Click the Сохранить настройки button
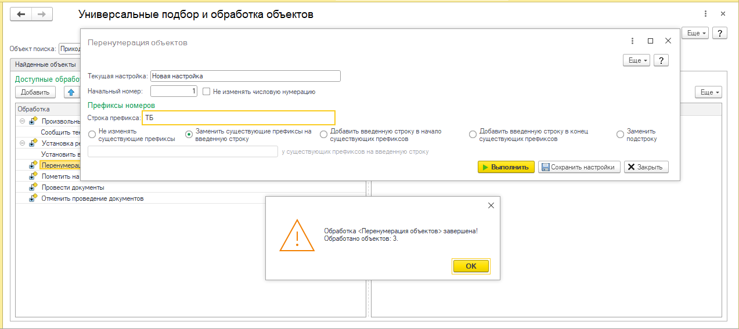The width and height of the screenshot is (739, 329). 579,167
